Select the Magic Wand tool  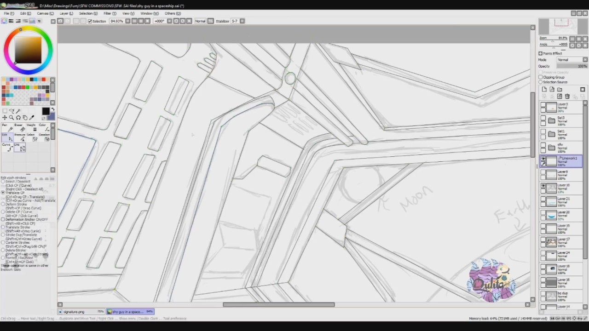click(x=18, y=111)
